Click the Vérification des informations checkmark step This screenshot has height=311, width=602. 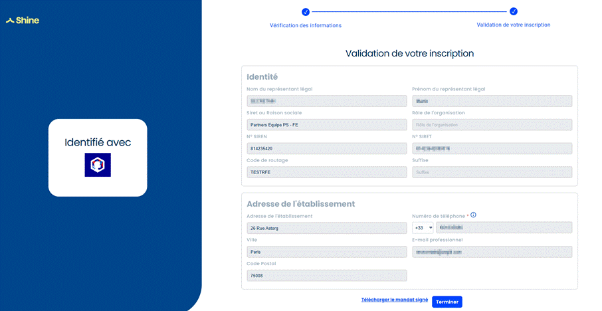pos(306,12)
